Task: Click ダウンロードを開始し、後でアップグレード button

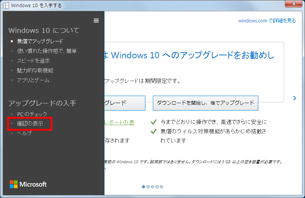Action: pyautogui.click(x=206, y=103)
